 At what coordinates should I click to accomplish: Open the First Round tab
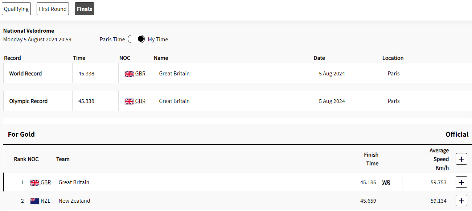[x=53, y=9]
